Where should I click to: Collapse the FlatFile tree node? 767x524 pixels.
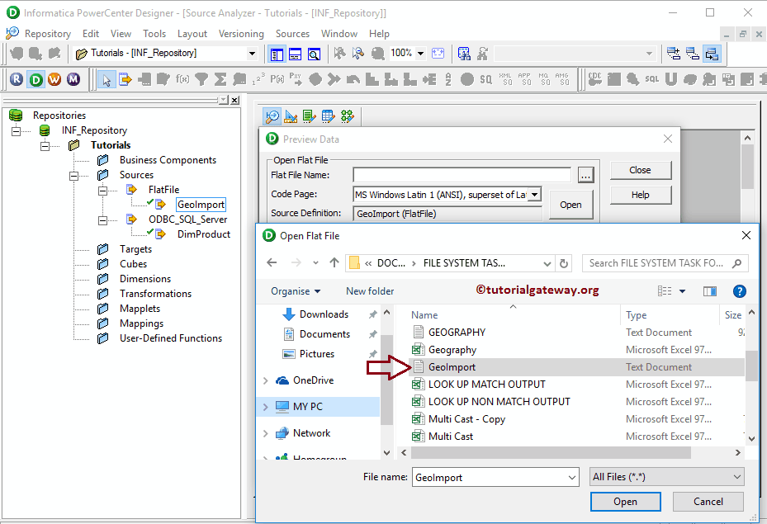pos(102,190)
